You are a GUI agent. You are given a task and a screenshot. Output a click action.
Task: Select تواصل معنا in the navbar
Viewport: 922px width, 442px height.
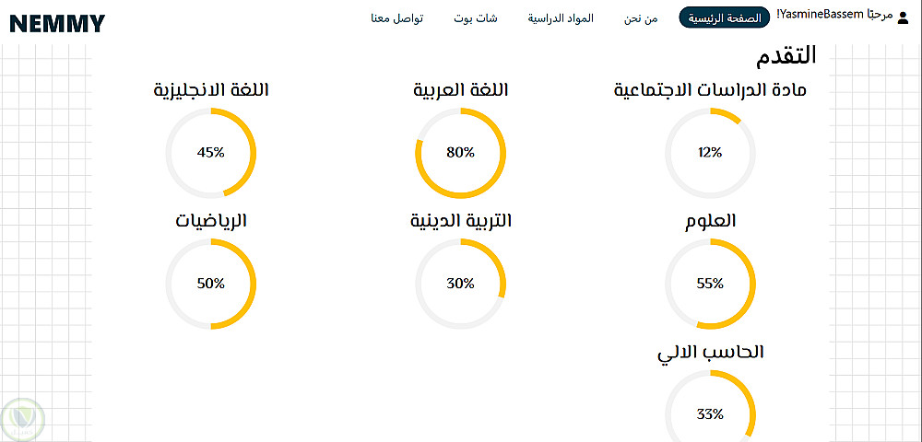(x=397, y=18)
